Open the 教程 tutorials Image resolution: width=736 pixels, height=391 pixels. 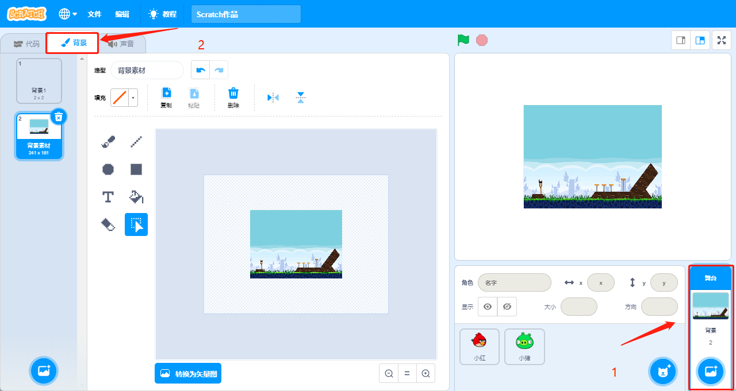[x=163, y=14]
